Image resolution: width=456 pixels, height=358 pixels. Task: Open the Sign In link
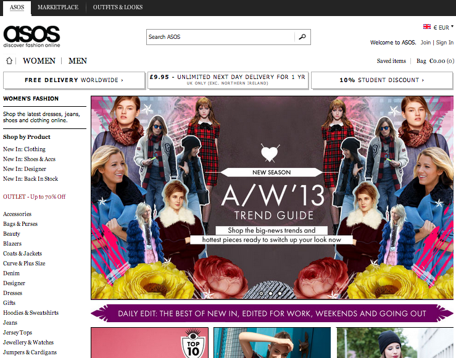tap(444, 43)
